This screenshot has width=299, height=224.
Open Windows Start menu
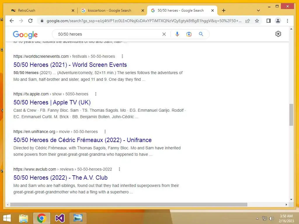[x=7, y=218]
